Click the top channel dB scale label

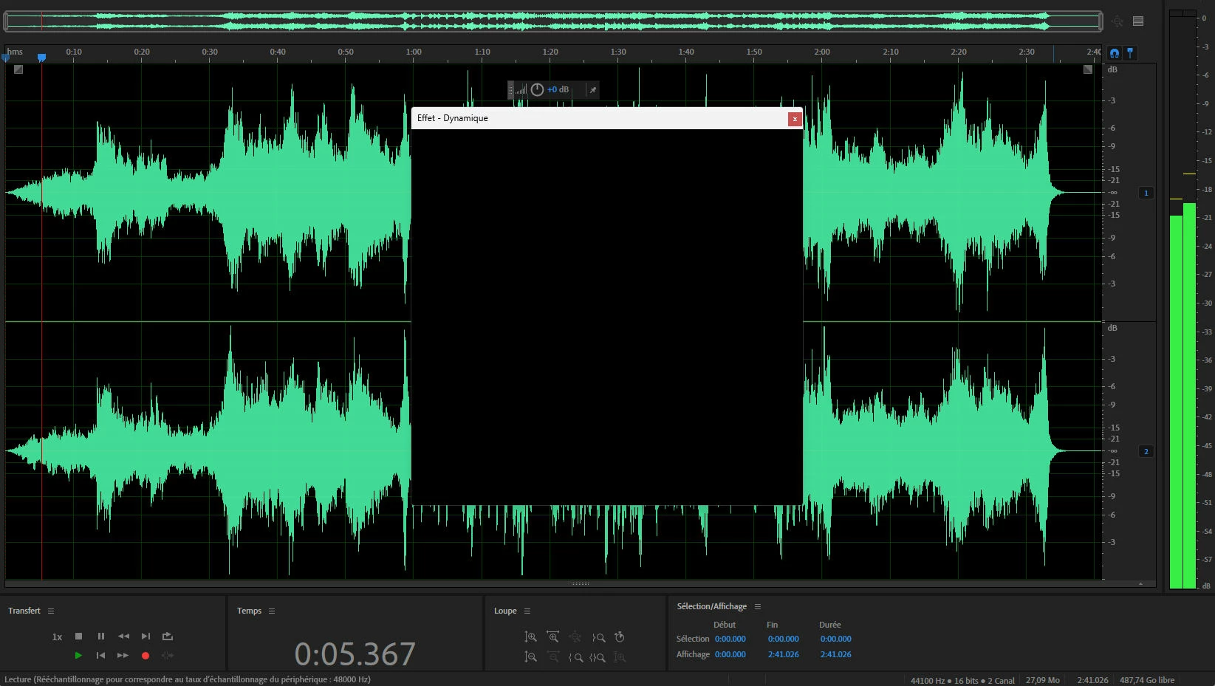pos(1112,69)
